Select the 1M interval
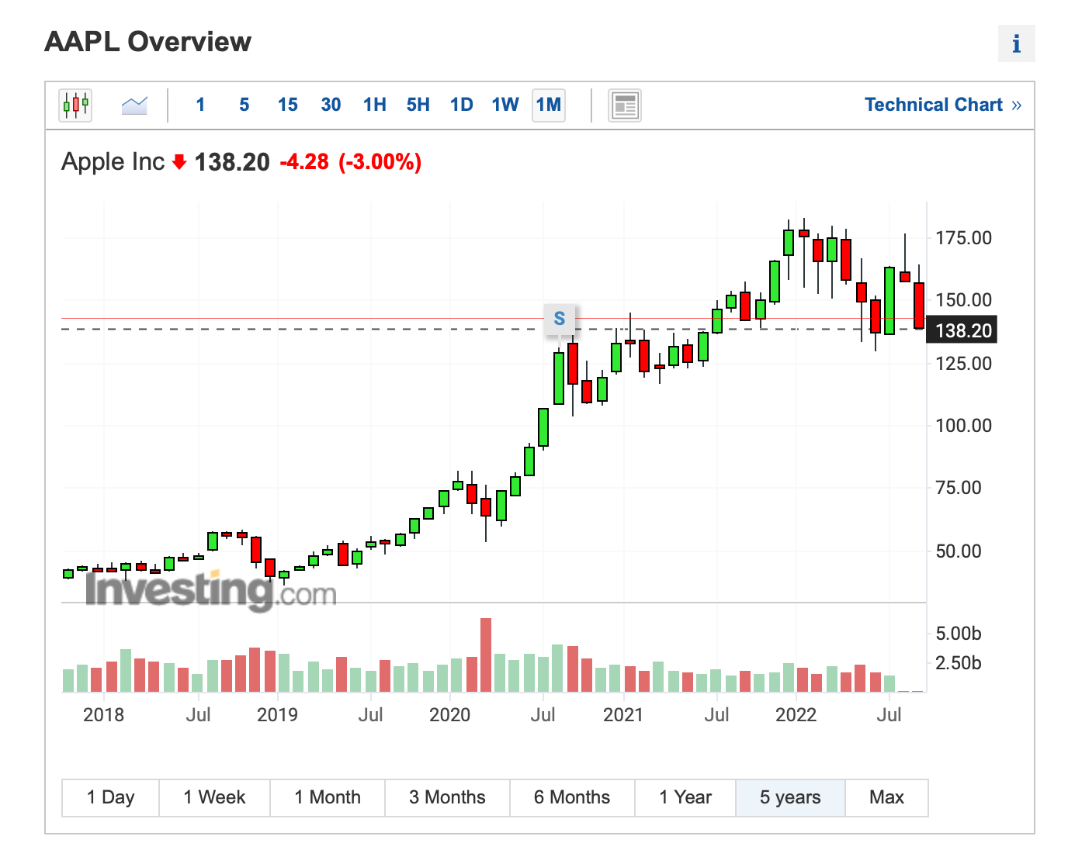This screenshot has height=850, width=1068. tap(548, 105)
